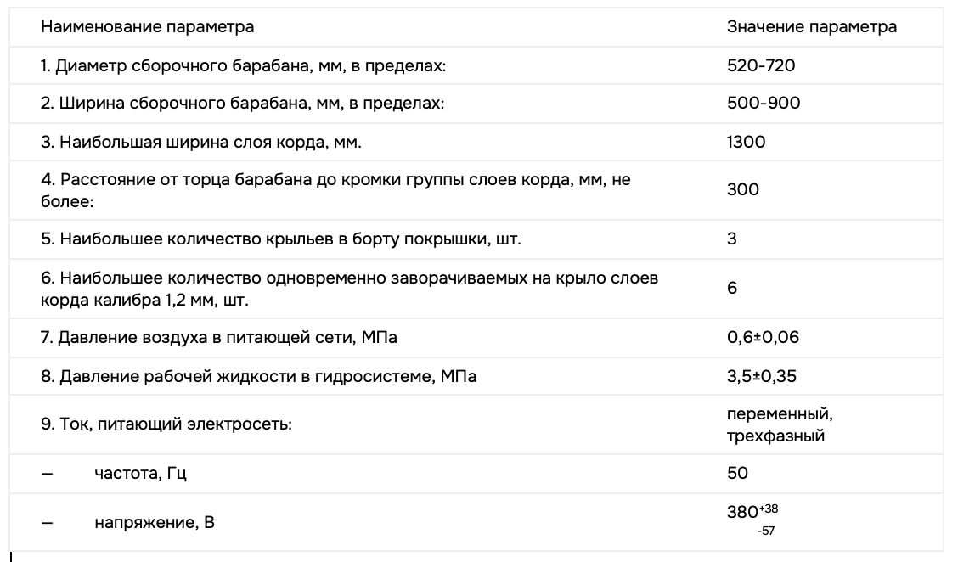Click the 'количество крыльев в борту' row
958x562 pixels.
point(281,239)
